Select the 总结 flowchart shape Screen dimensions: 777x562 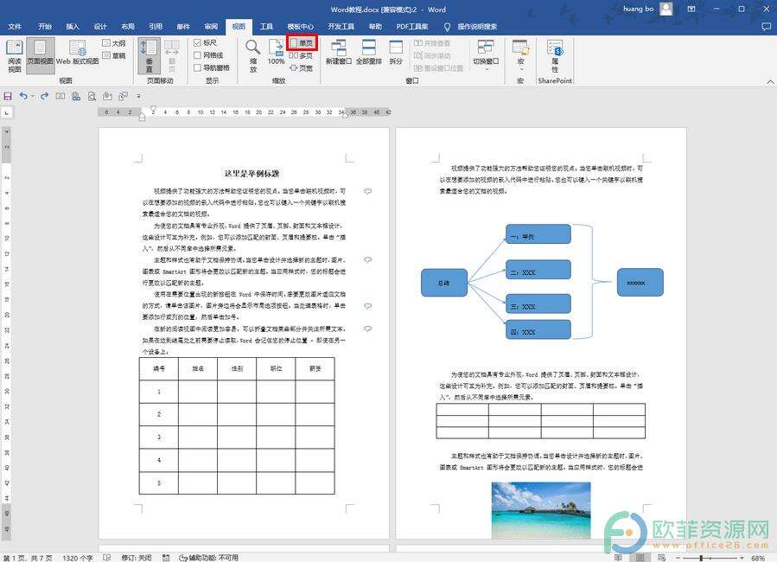coord(444,283)
